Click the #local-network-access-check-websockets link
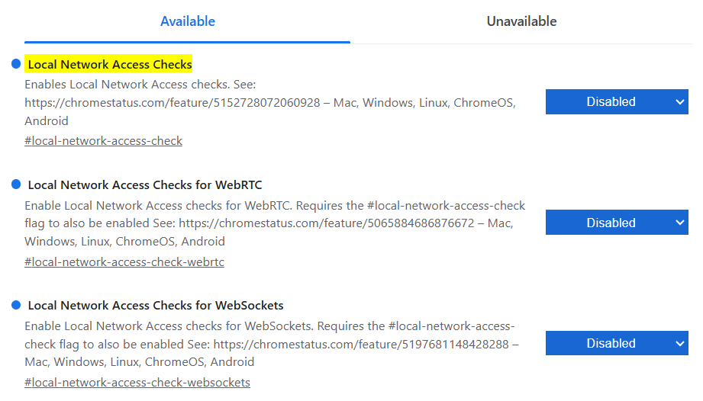Viewport: 703px width, 401px height. 137,383
